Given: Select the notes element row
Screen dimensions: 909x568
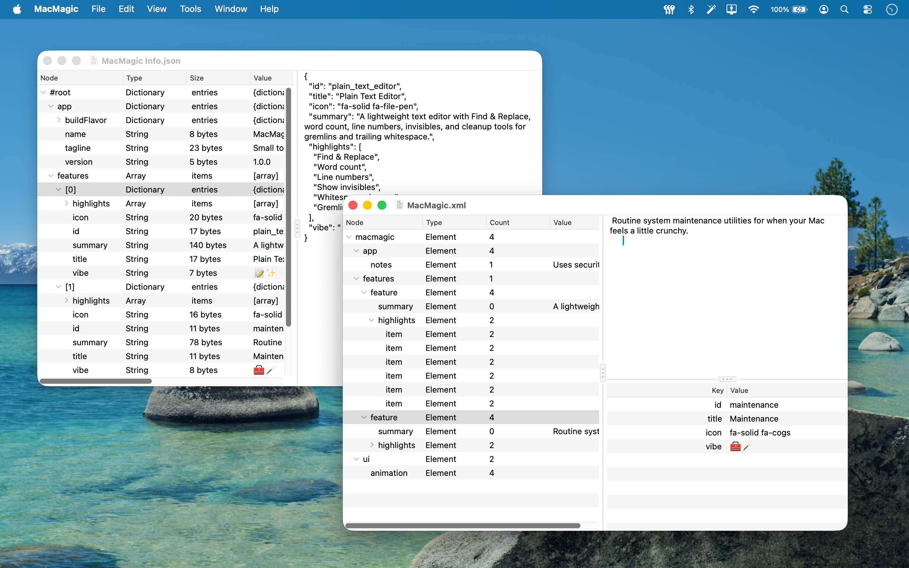Looking at the screenshot, I should 381,265.
